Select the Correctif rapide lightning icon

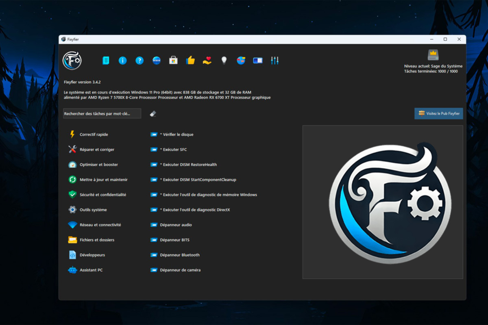click(72, 134)
